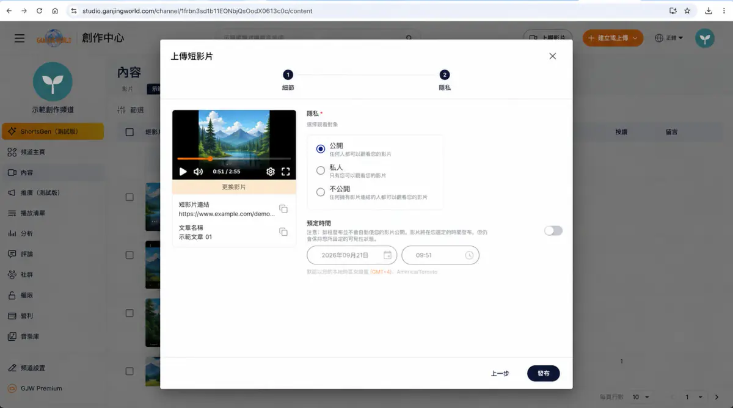The width and height of the screenshot is (733, 408).
Task: Click the 社群 sidebar icon
Action: [x=12, y=274]
